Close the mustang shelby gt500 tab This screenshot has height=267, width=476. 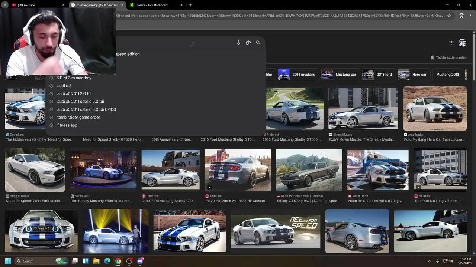(122, 5)
